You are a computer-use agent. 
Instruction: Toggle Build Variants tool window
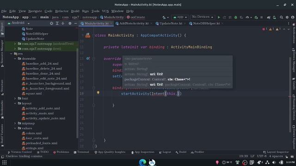2,135
